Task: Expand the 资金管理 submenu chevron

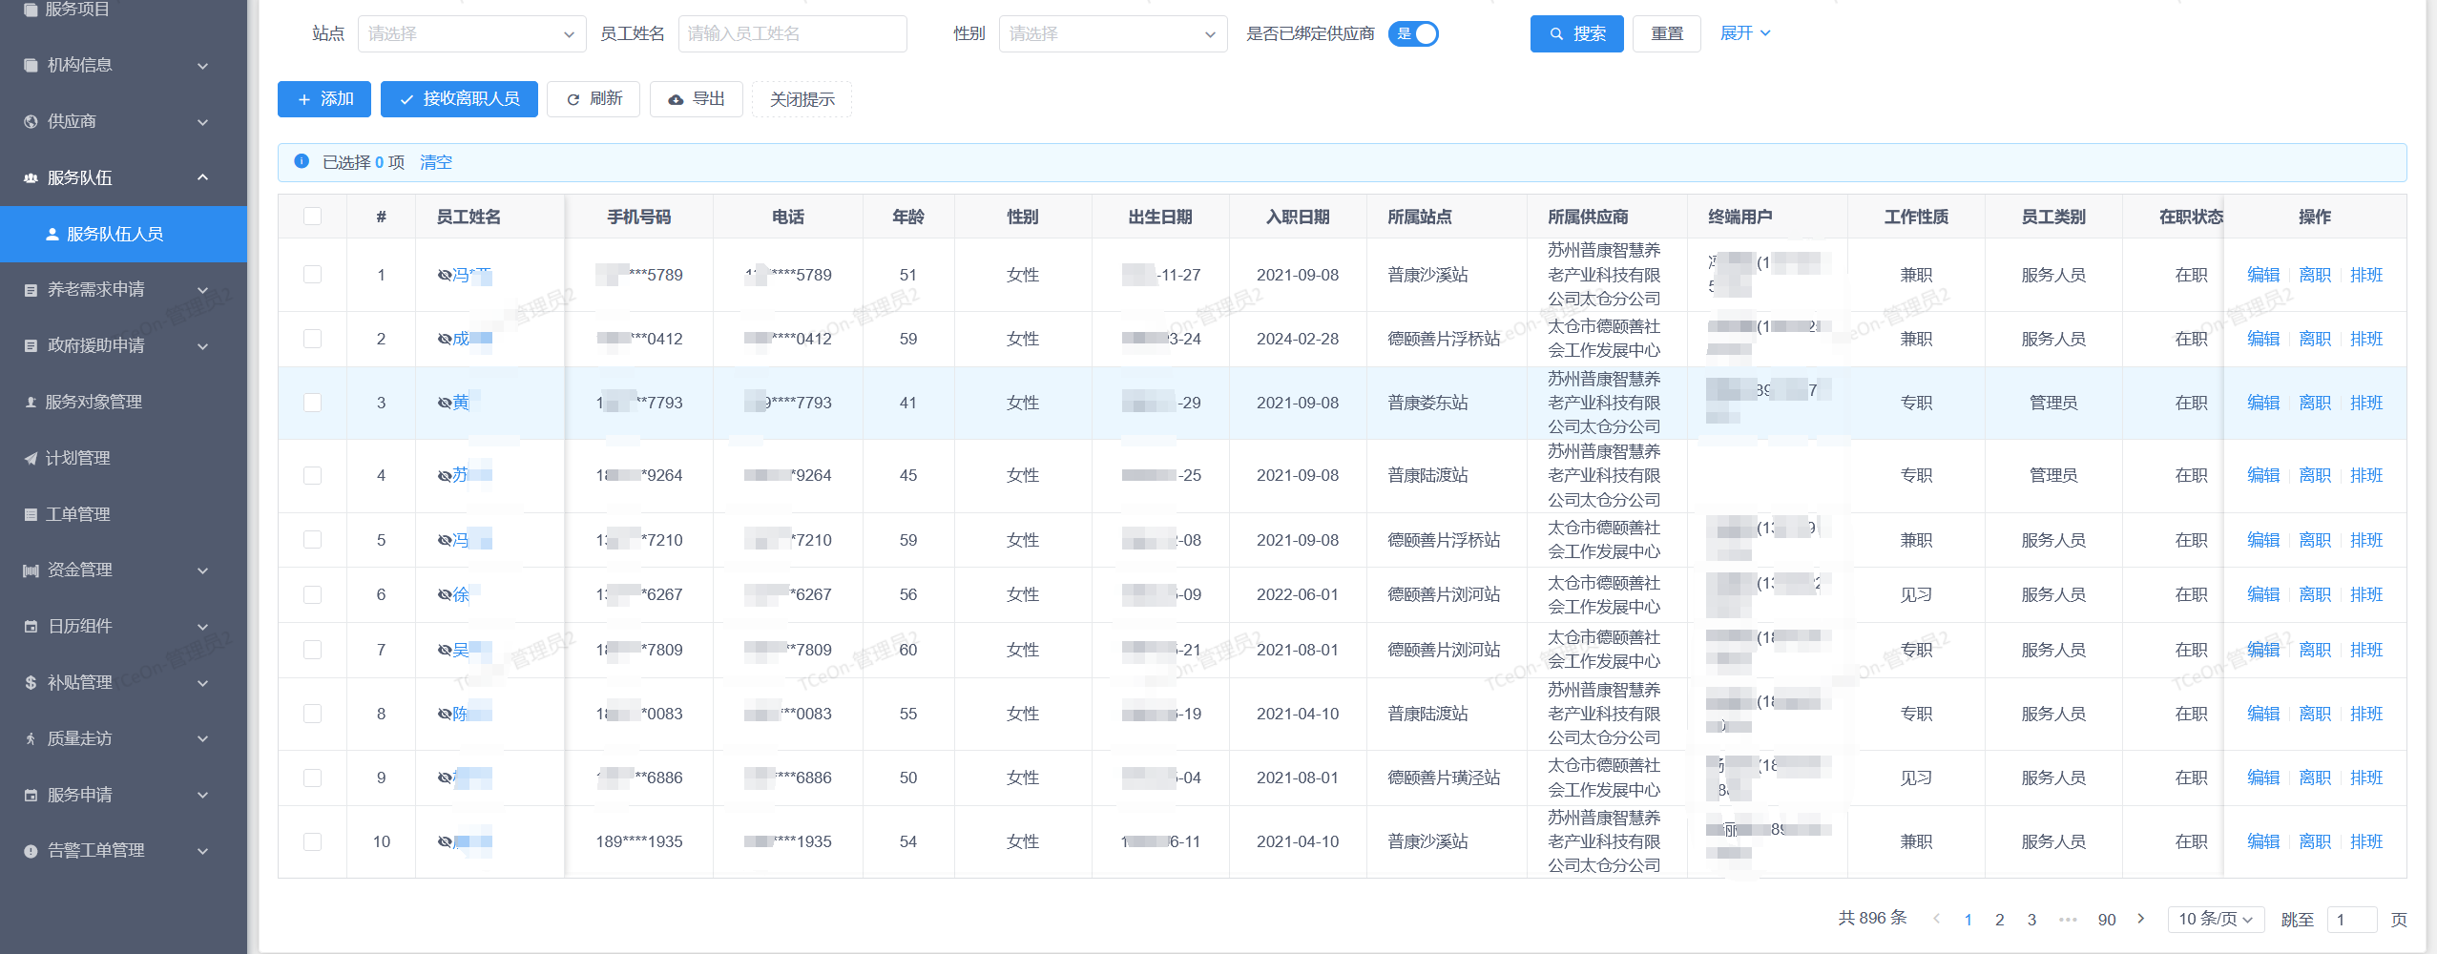Action: (202, 570)
